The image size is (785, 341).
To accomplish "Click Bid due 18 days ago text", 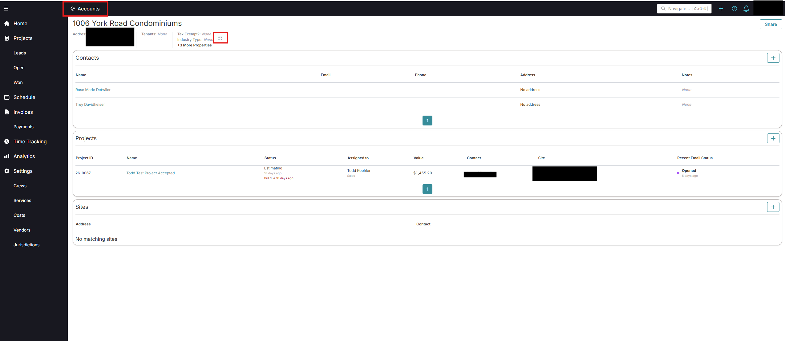I will point(279,178).
